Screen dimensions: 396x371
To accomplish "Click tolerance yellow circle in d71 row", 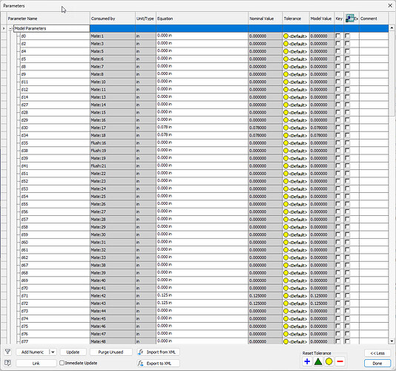I will [286, 296].
